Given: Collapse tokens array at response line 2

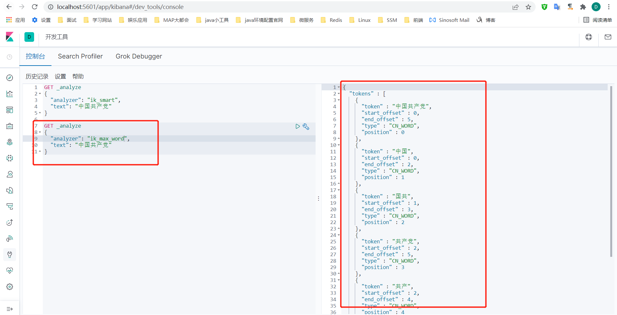Looking at the screenshot, I should pos(338,94).
